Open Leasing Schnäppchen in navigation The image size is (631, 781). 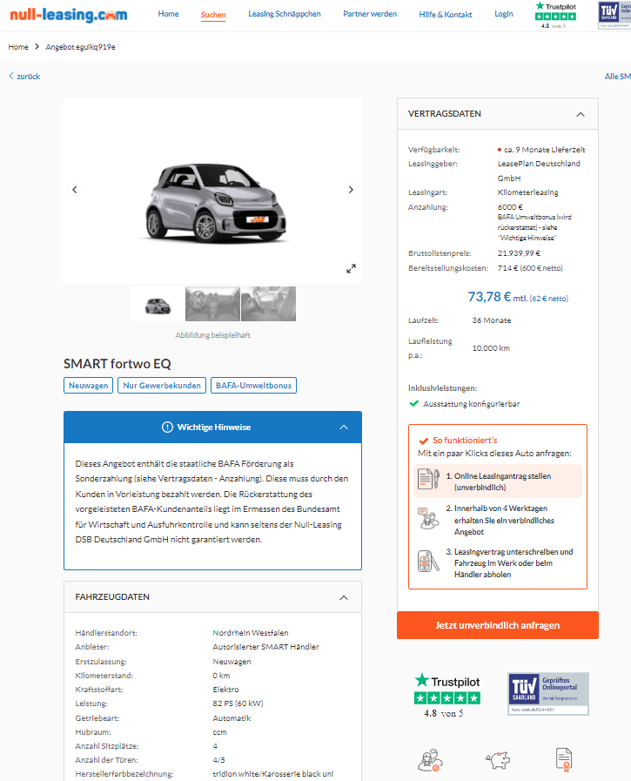click(x=285, y=14)
